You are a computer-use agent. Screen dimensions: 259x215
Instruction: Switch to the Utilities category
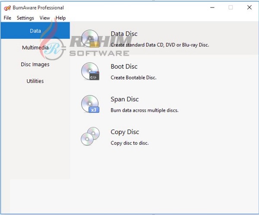tap(35, 81)
